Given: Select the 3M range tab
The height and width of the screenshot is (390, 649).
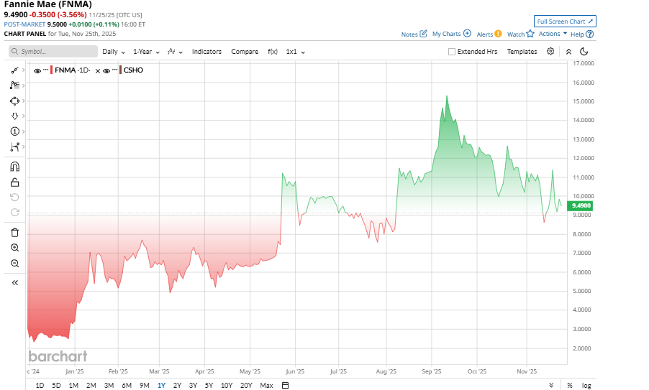Looking at the screenshot, I should (x=109, y=385).
